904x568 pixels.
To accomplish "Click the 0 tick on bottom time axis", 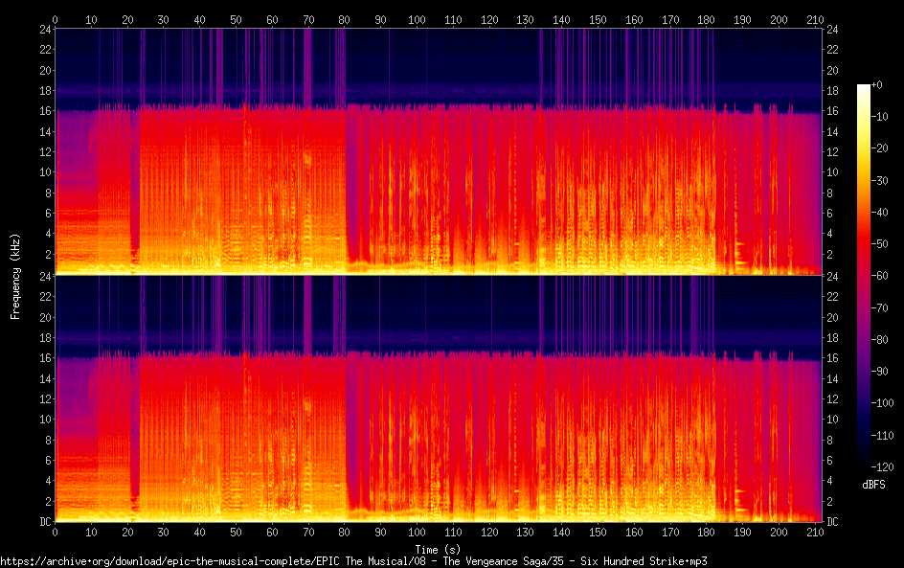I will [56, 532].
